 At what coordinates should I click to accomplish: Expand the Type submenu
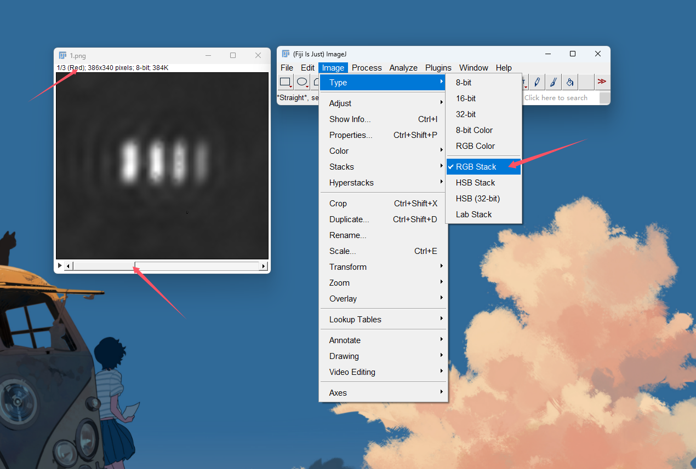(384, 83)
